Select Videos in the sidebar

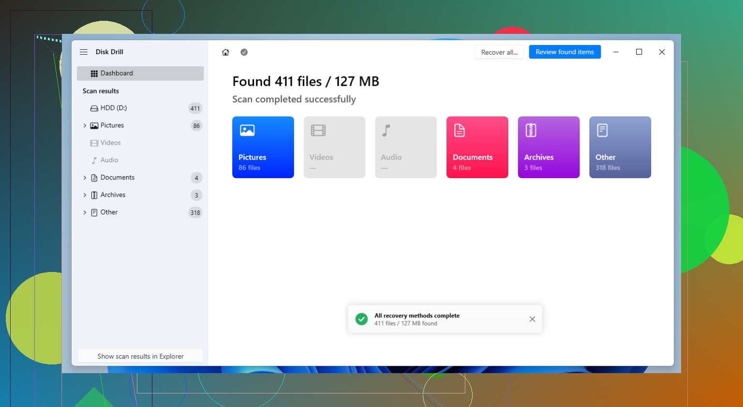click(x=140, y=143)
